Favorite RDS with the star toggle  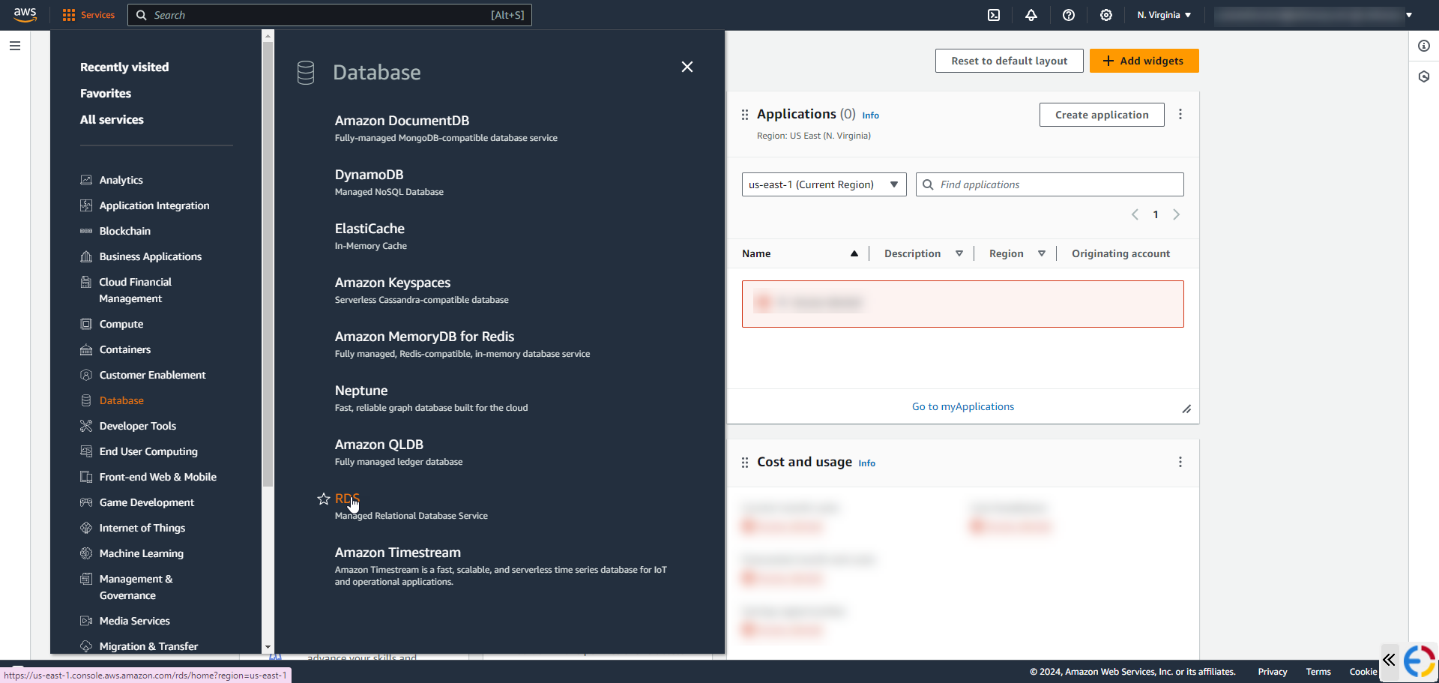coord(324,499)
